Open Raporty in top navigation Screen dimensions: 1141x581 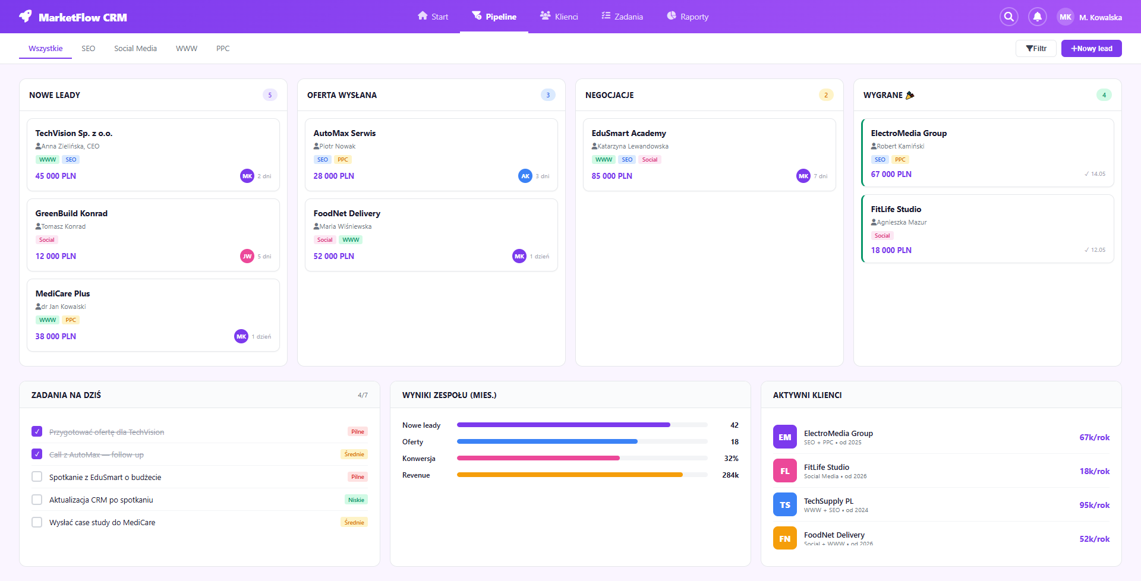click(688, 17)
